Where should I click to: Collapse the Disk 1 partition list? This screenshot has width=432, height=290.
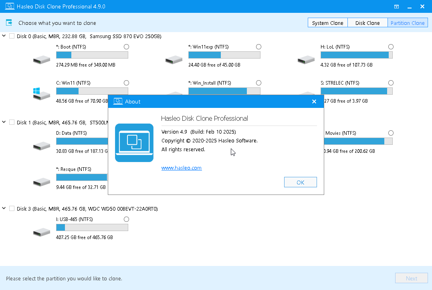[4, 122]
